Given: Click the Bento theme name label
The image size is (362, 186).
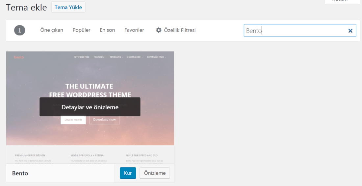Looking at the screenshot, I should click(20, 173).
